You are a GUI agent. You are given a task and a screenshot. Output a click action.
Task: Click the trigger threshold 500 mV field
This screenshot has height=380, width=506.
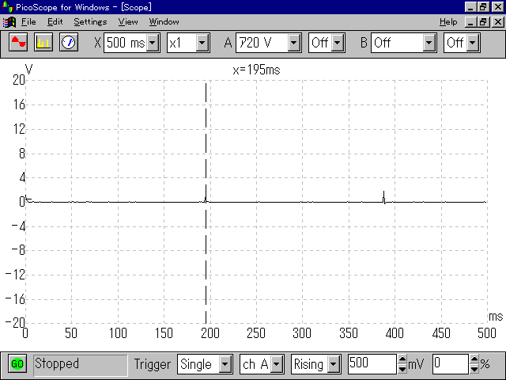[372, 364]
